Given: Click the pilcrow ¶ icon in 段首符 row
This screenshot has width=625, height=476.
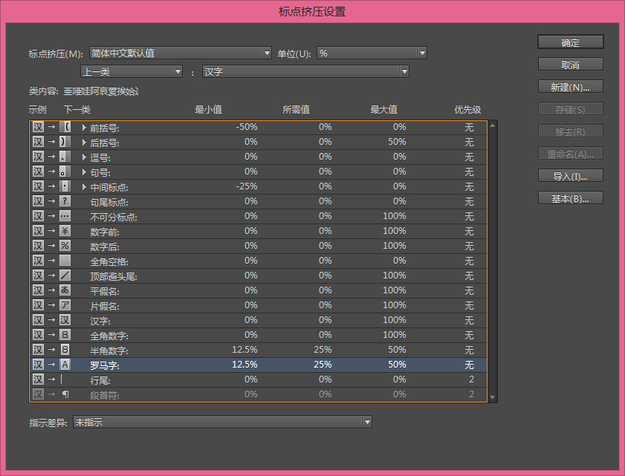Looking at the screenshot, I should (65, 394).
